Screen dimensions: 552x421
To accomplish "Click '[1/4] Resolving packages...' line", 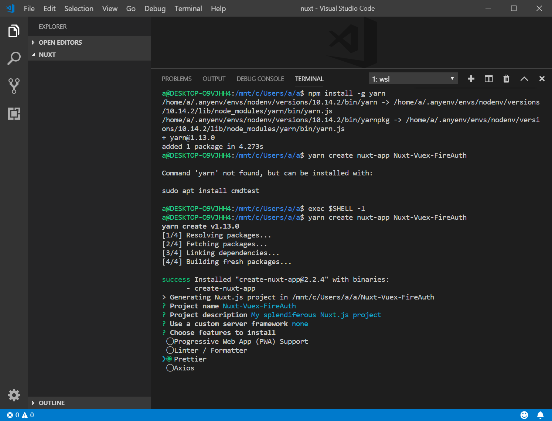I will pyautogui.click(x=217, y=235).
